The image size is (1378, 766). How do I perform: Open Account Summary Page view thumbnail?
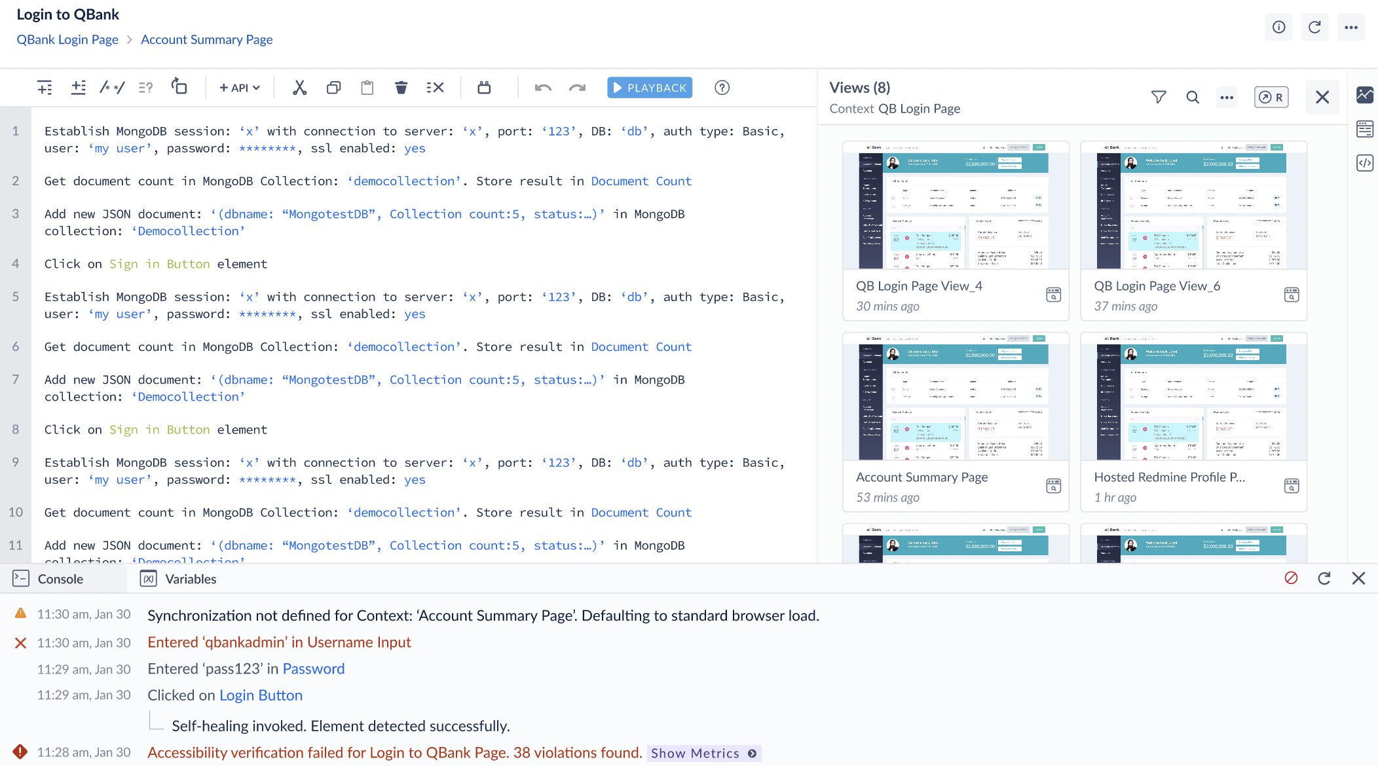point(956,396)
